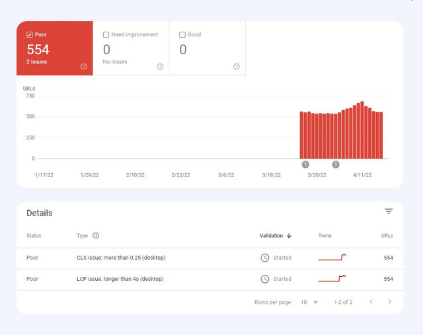
Task: Click Started status in CLS row
Action: point(282,258)
